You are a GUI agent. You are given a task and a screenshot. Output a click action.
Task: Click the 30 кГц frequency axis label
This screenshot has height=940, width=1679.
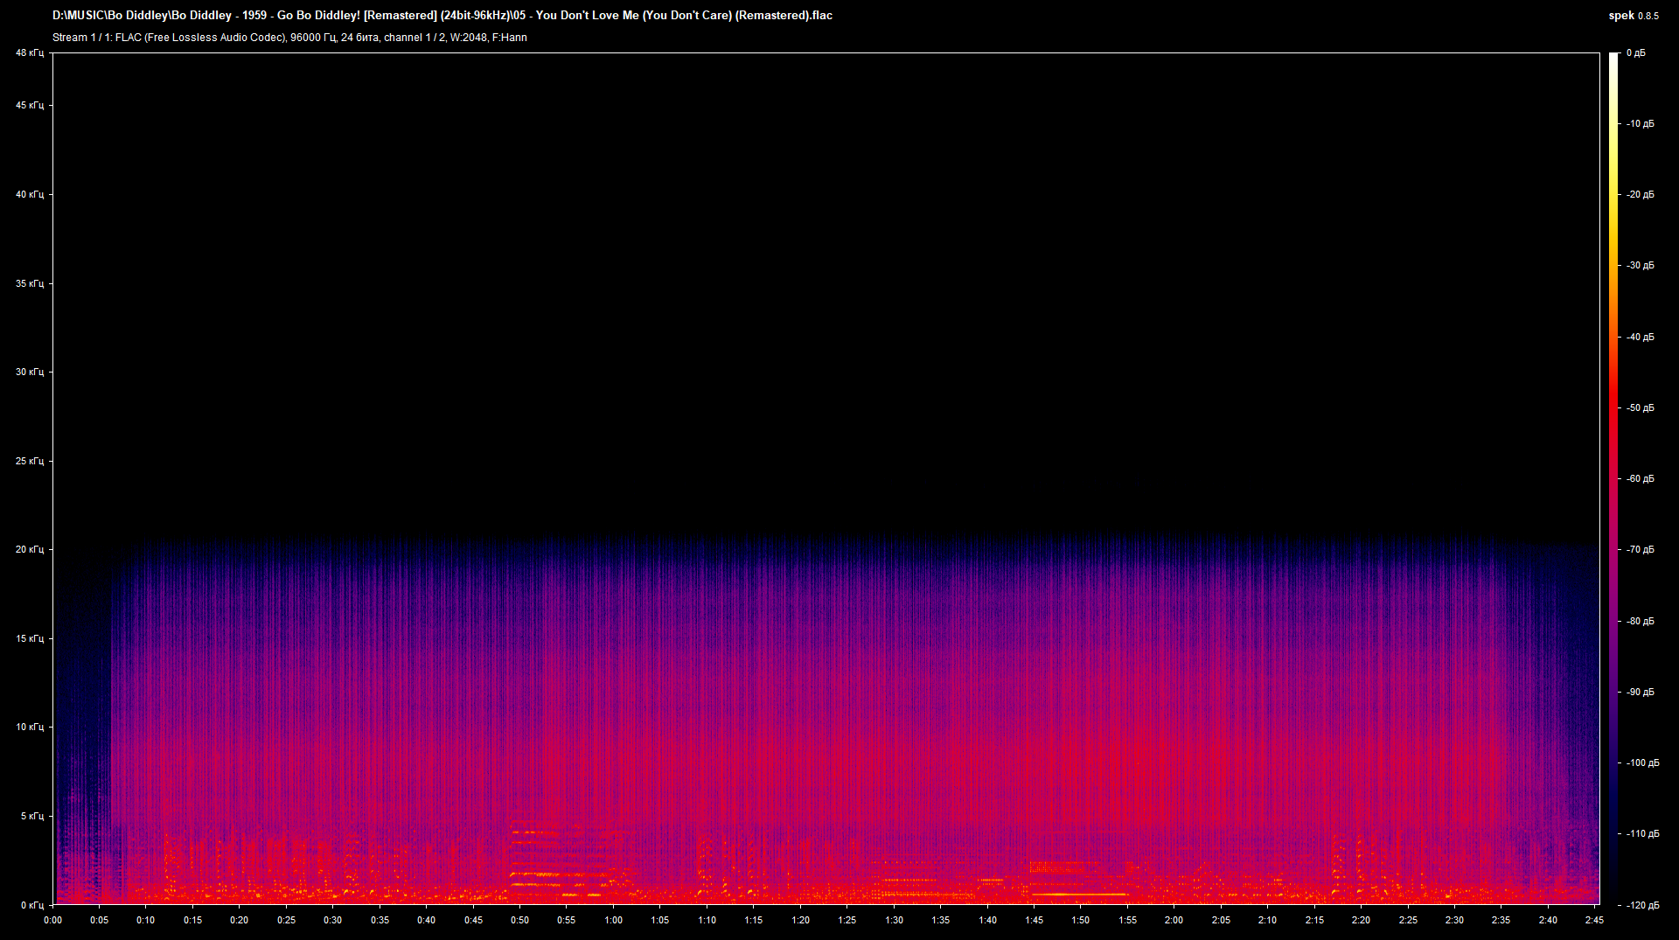click(29, 373)
